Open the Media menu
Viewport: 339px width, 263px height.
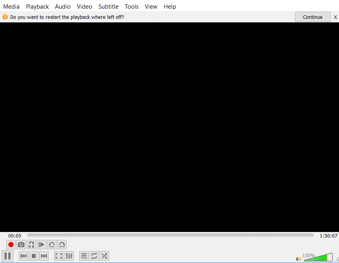11,6
